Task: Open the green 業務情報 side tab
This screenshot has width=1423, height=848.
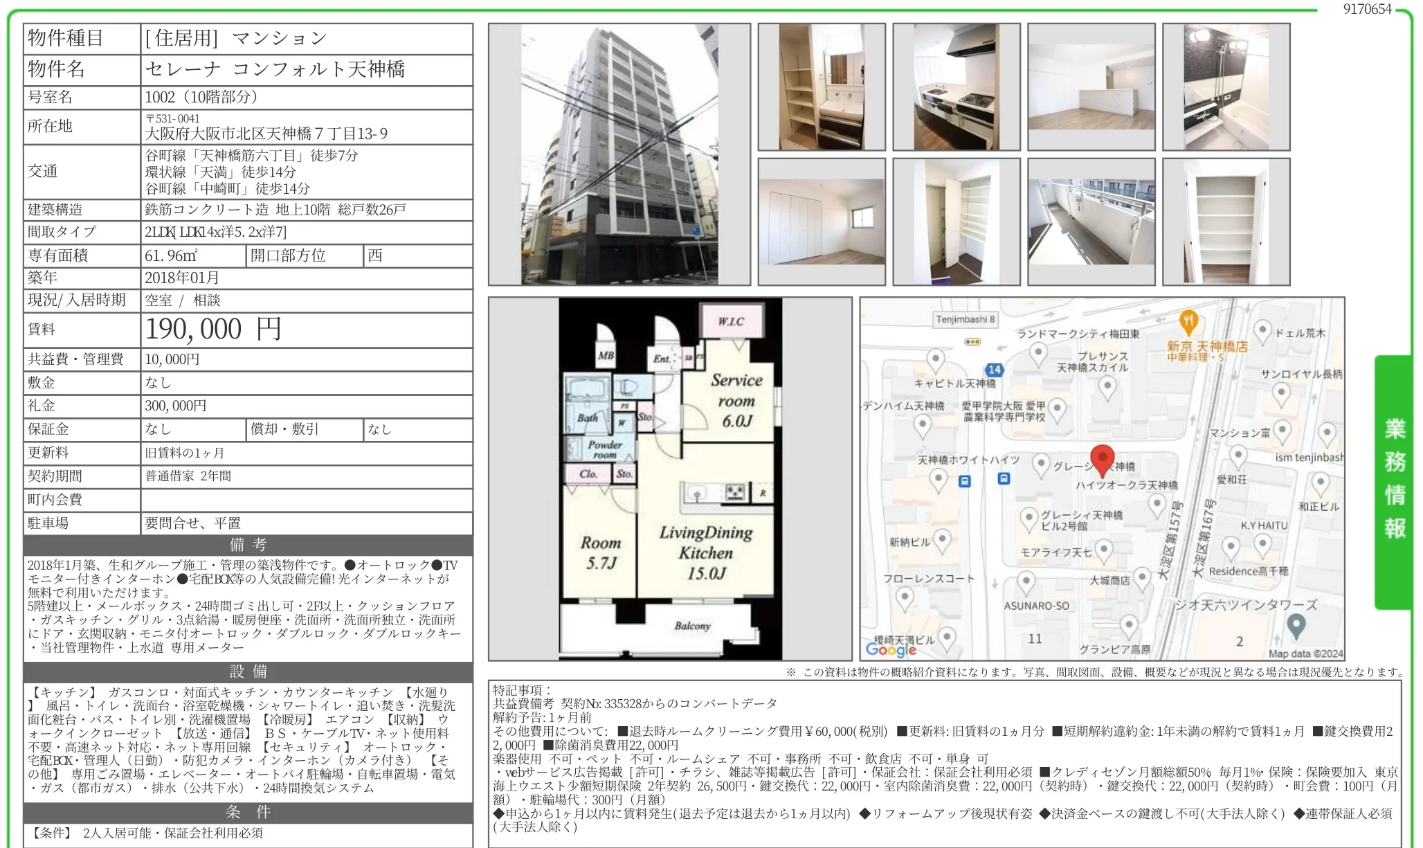Action: coord(1394,480)
